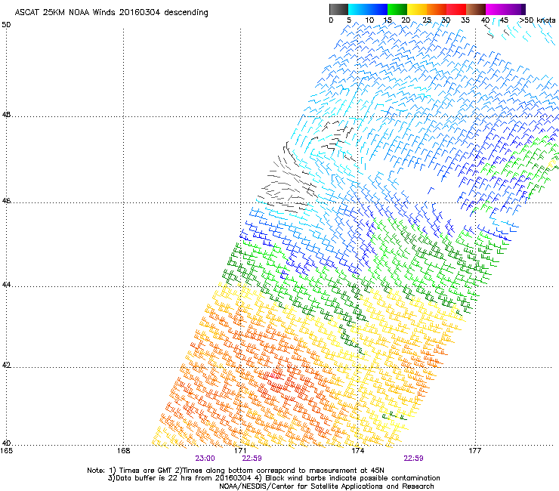Click the orange 25-30 knots legend swatch

437,9
